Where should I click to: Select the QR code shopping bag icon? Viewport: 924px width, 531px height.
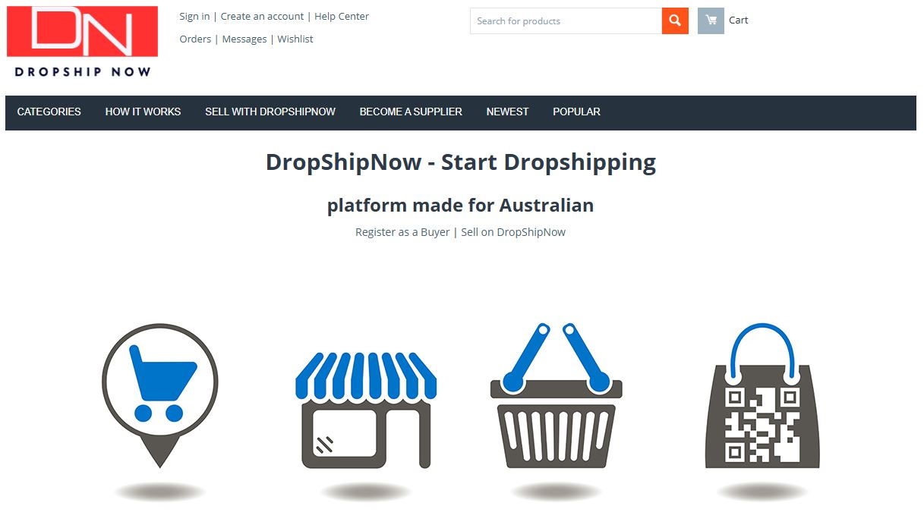(762, 395)
